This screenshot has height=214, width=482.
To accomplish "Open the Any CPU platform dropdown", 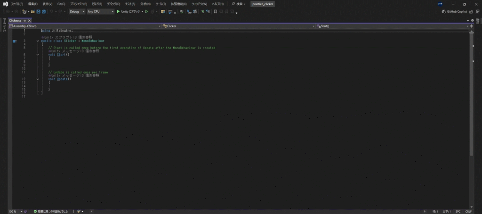I will (100, 11).
